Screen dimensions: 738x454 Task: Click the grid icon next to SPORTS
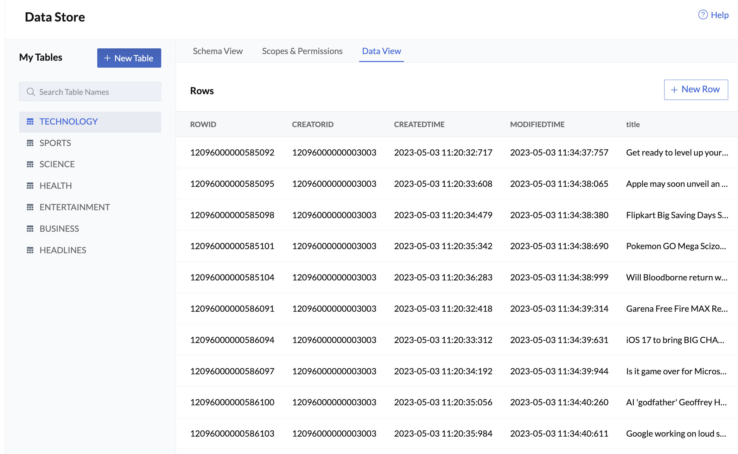click(x=29, y=143)
